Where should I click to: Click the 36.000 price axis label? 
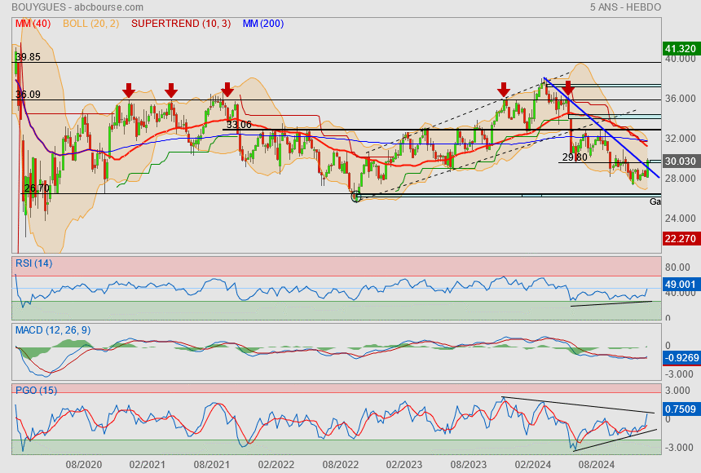pos(680,99)
